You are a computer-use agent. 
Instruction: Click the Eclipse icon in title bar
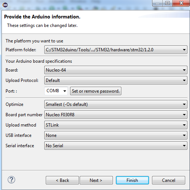(5, 5)
